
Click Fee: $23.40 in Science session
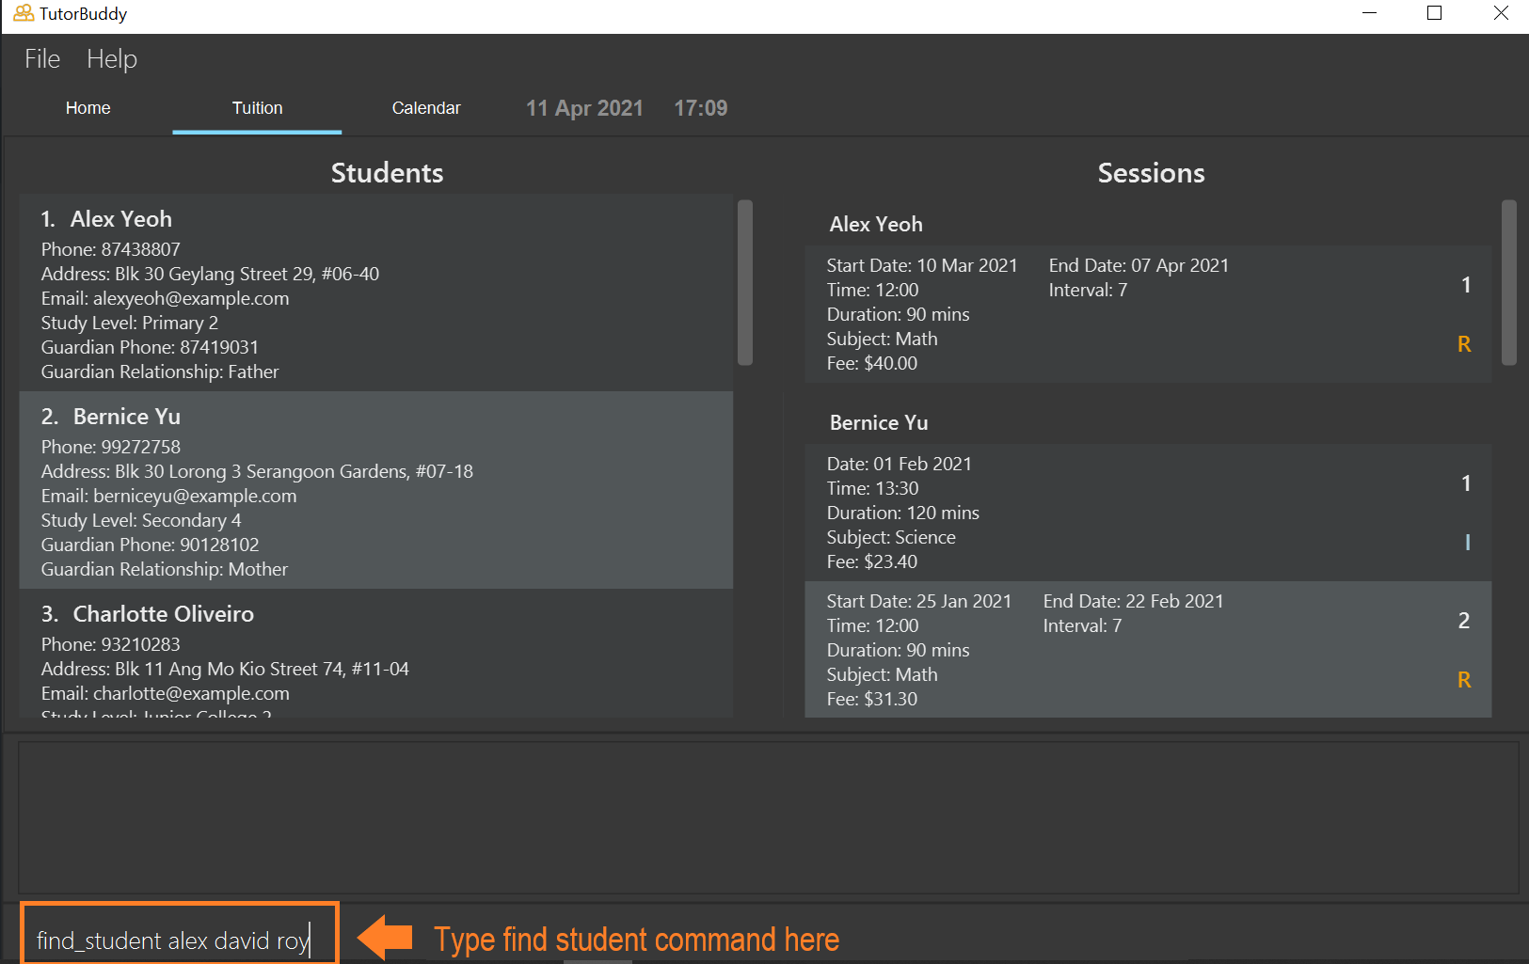pyautogui.click(x=872, y=562)
